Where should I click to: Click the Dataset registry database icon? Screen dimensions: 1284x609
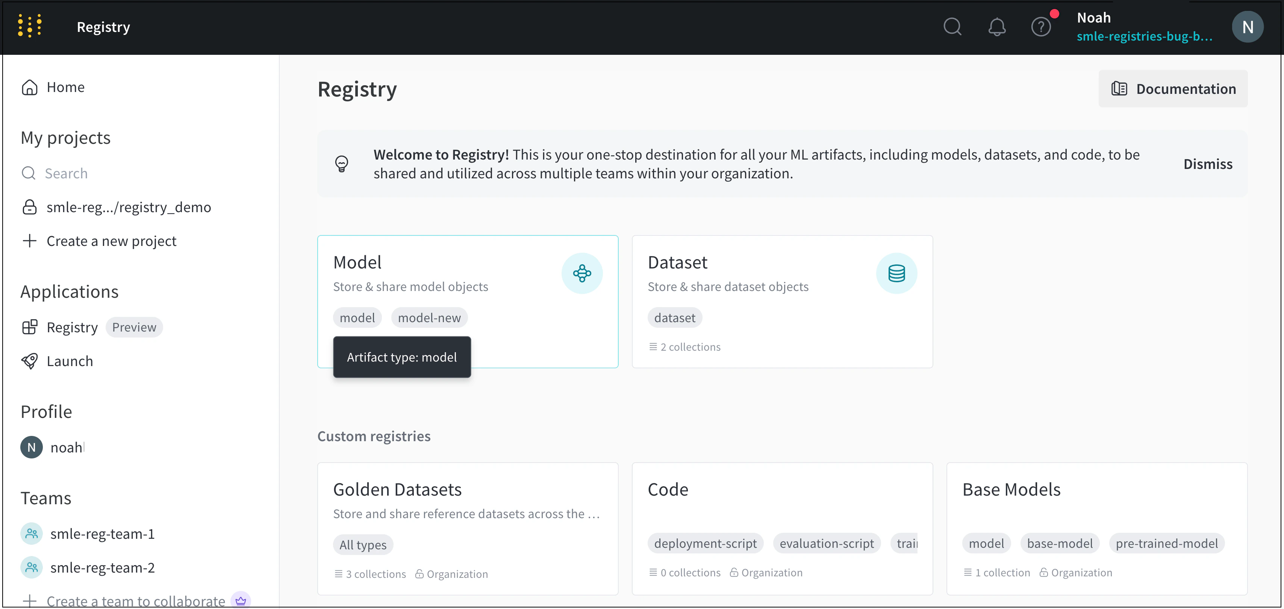(x=896, y=273)
